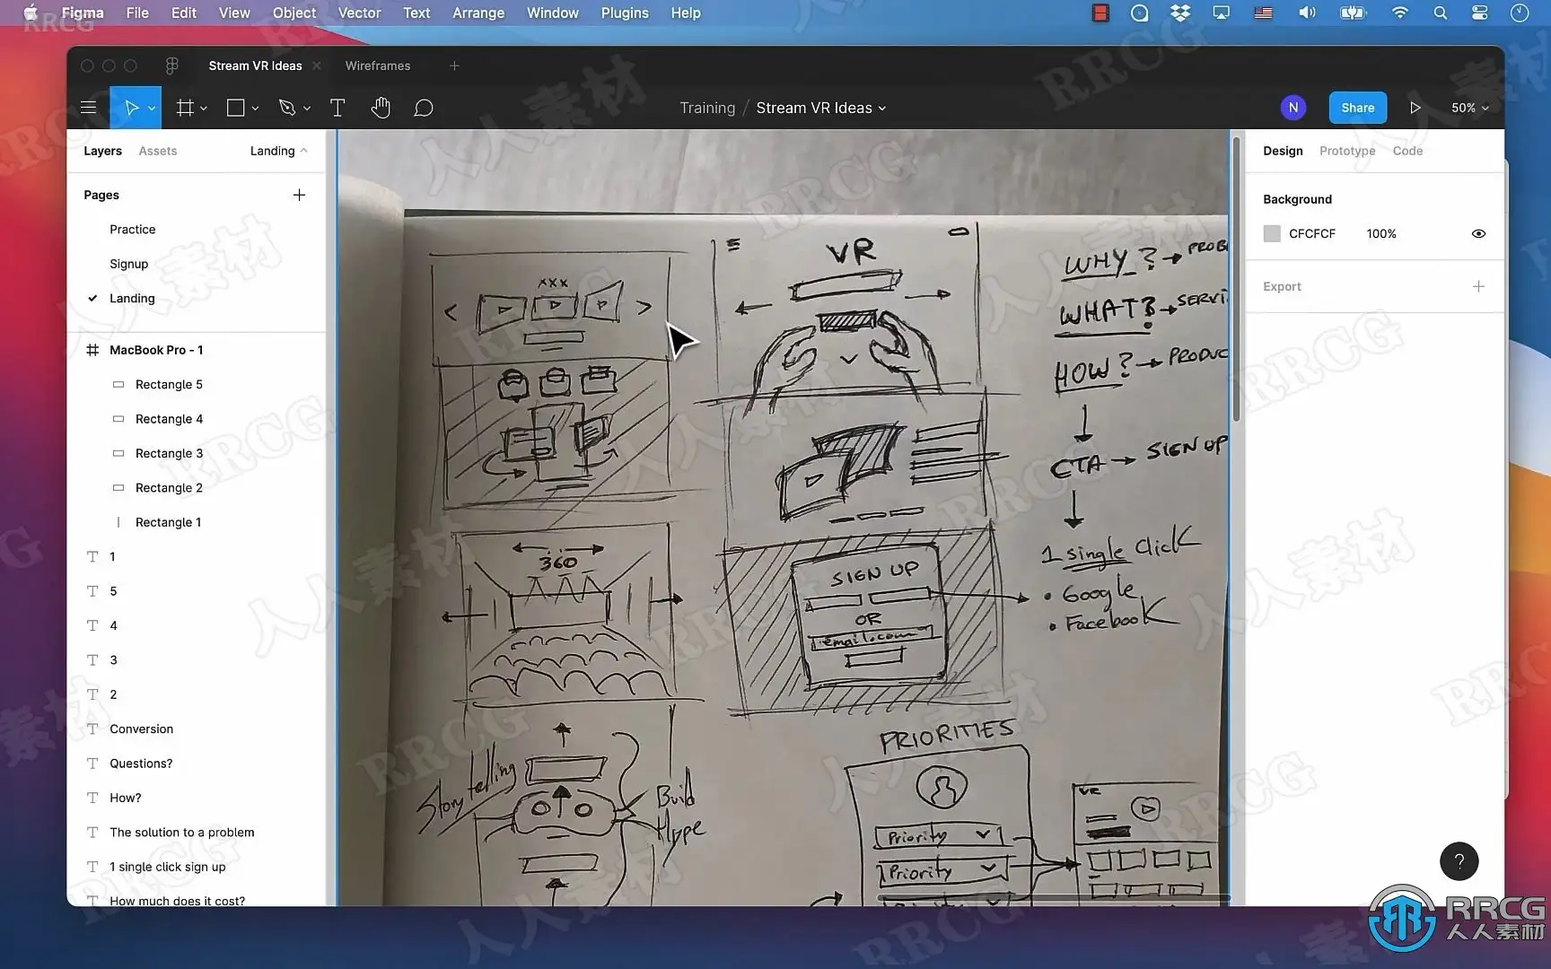Collapse the Landing pages list
1551x969 pixels.
tap(278, 151)
